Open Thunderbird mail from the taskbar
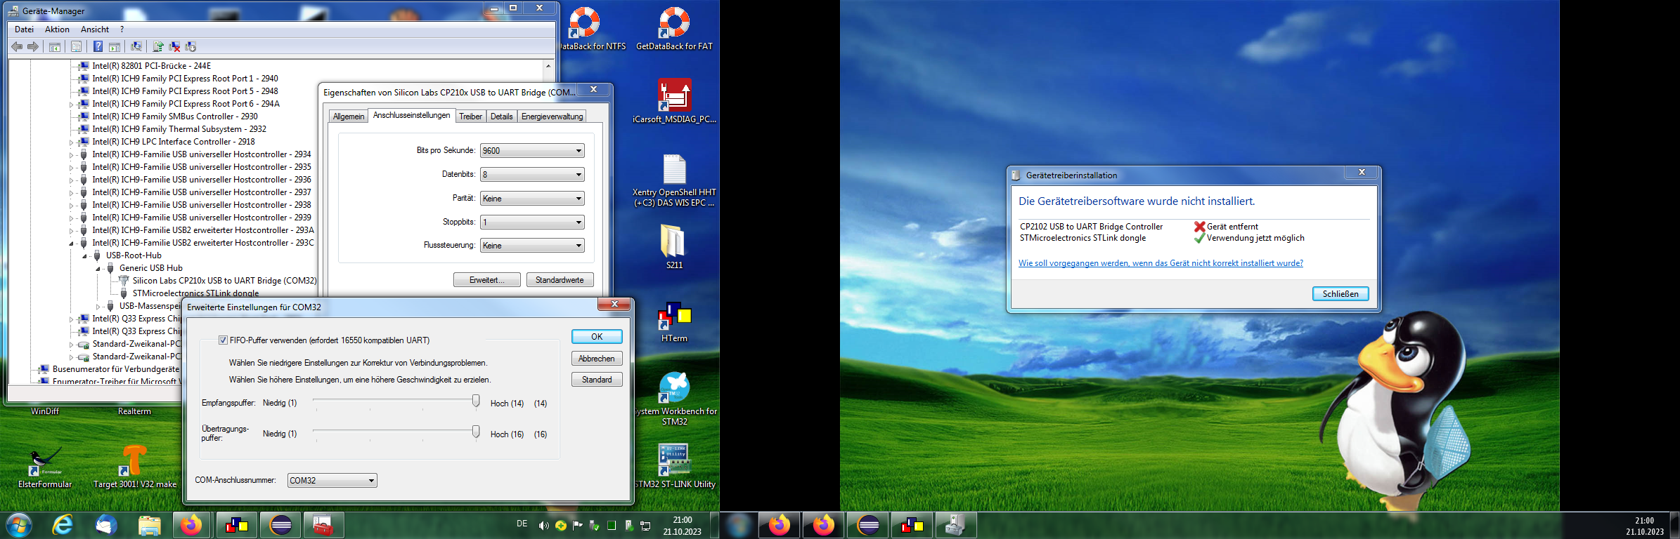This screenshot has width=1680, height=539. click(106, 525)
